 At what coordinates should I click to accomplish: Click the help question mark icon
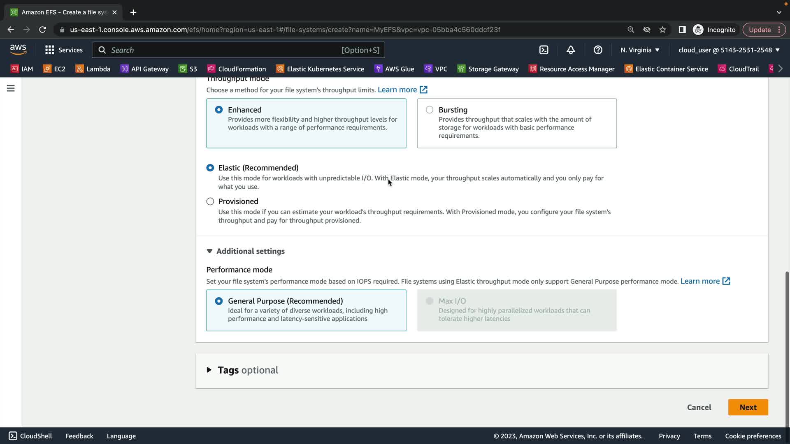(x=598, y=50)
